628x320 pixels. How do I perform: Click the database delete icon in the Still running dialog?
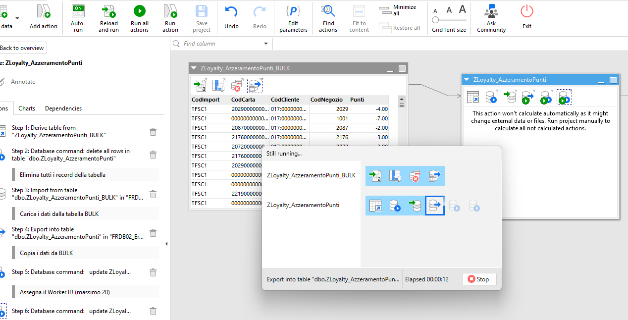415,176
